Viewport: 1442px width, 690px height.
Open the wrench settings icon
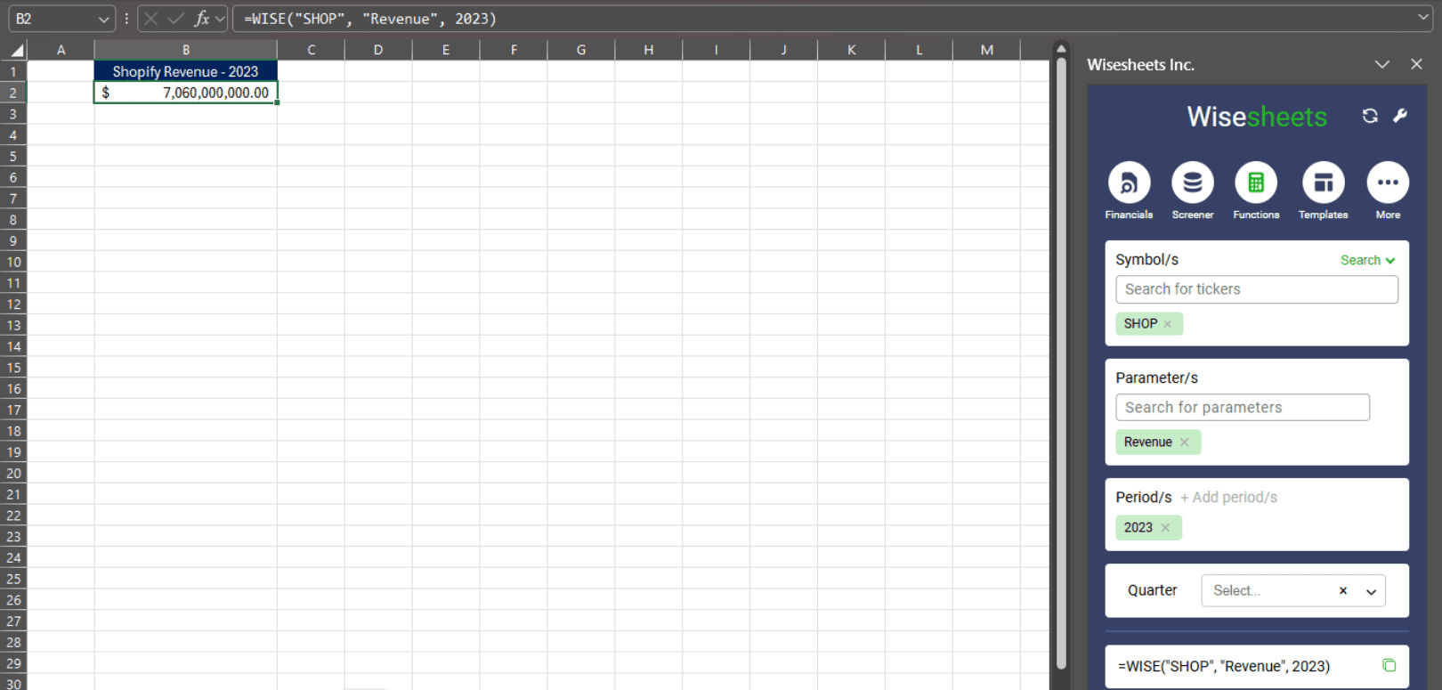tap(1400, 116)
